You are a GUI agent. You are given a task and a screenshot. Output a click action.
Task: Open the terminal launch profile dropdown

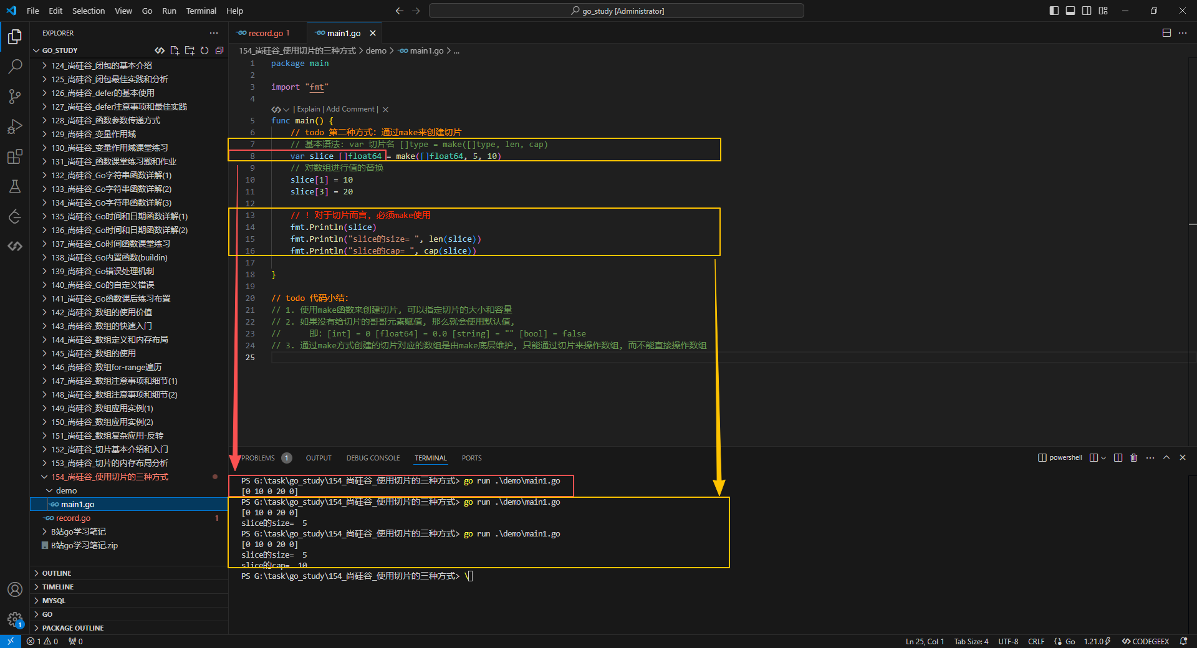(1103, 458)
